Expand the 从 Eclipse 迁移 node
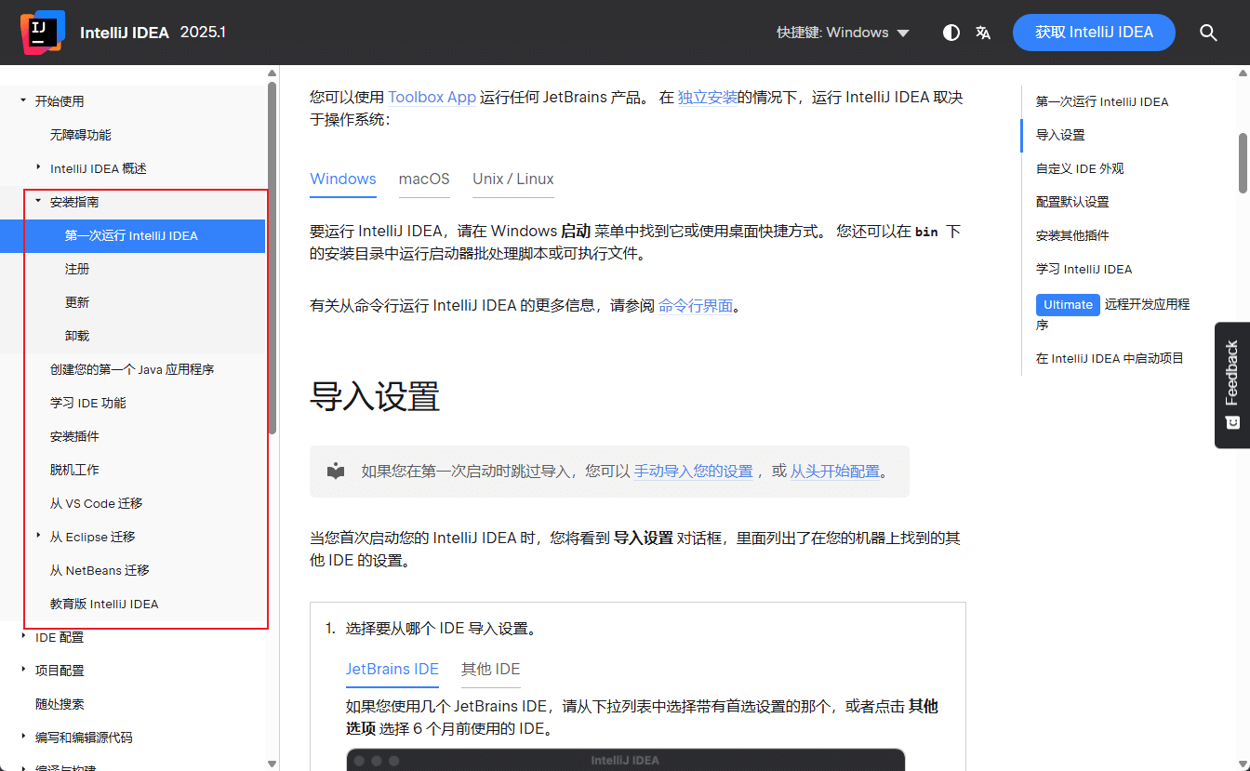This screenshot has width=1250, height=771. pyautogui.click(x=38, y=536)
